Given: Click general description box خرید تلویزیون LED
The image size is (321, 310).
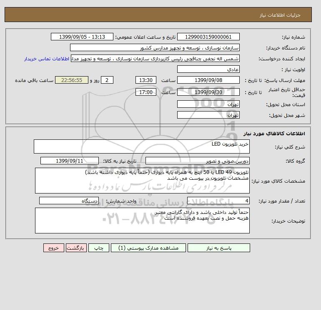Looking at the screenshot, I should (142, 146).
